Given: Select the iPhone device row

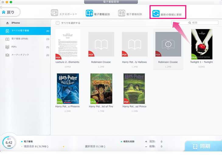Looking at the screenshot, I should (x=25, y=23).
